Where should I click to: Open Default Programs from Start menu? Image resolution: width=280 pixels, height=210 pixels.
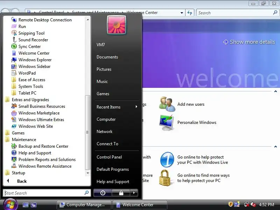click(113, 169)
